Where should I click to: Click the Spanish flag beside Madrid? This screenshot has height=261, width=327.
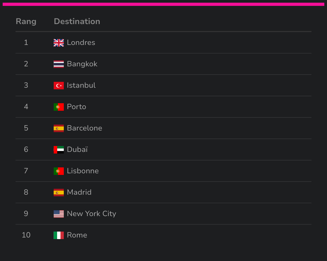click(x=59, y=193)
